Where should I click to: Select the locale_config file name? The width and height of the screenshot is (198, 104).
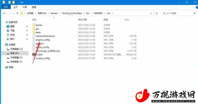(42, 47)
